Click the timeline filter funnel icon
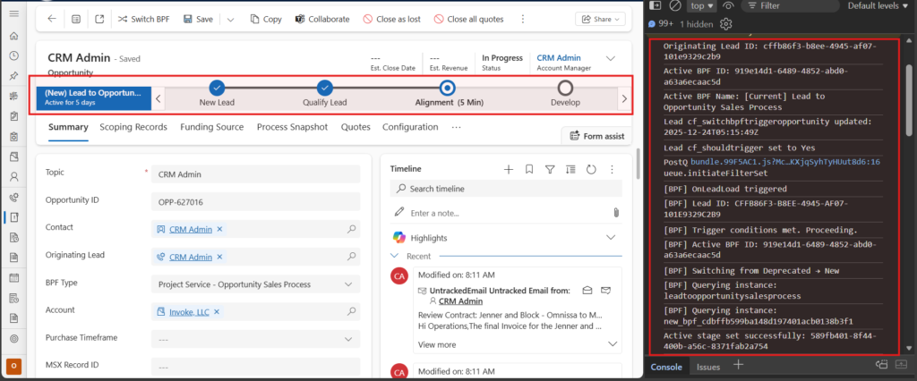 (550, 169)
